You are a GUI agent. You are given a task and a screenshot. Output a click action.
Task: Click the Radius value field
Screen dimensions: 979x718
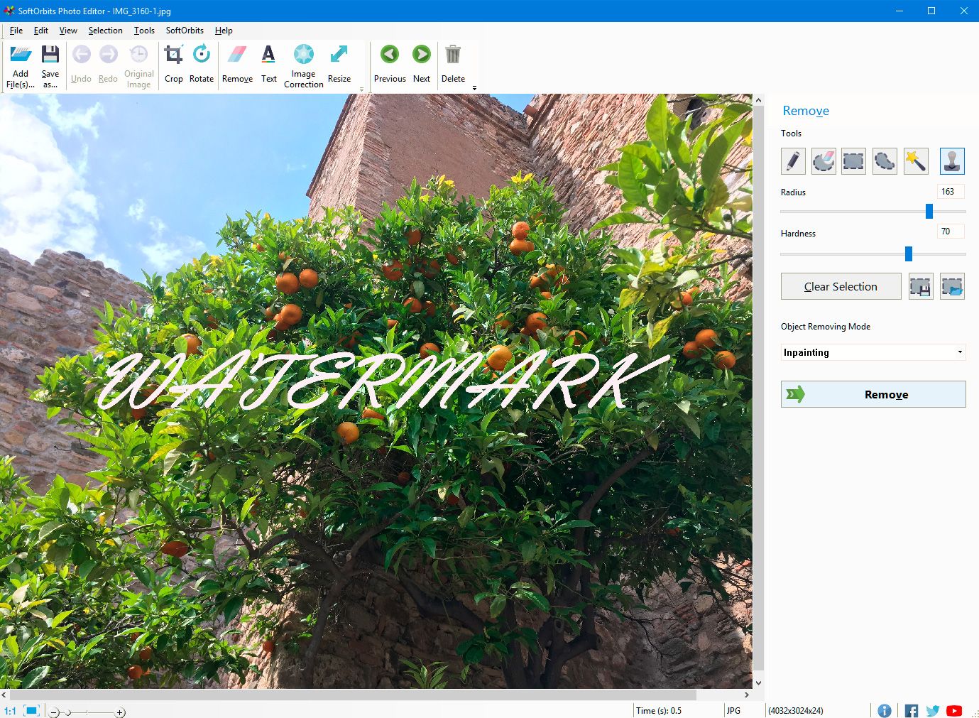(951, 192)
